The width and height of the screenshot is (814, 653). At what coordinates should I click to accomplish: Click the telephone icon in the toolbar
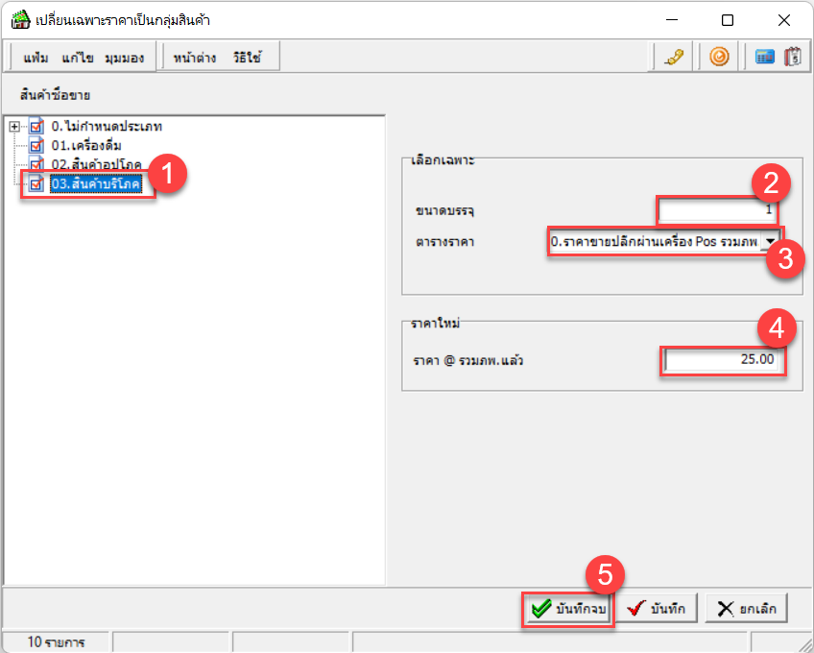click(x=674, y=57)
